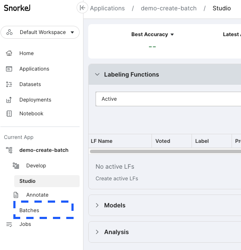
Task: Open the Default Workspace dropdown
Action: 40,32
